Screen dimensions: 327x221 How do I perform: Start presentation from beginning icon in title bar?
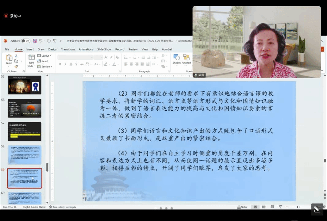point(55,41)
